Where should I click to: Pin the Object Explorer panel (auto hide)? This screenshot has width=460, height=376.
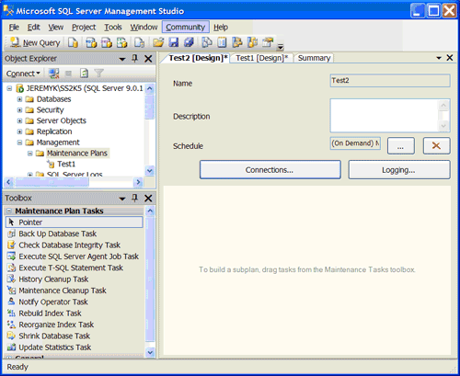tap(134, 58)
